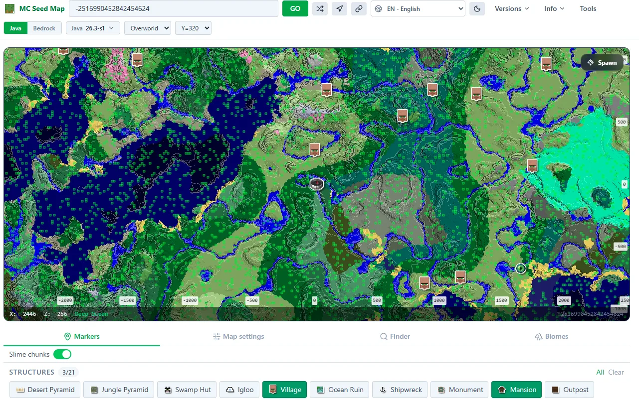Screen dimensions: 639x400
Task: Click the random seed shuffle icon
Action: click(x=320, y=8)
